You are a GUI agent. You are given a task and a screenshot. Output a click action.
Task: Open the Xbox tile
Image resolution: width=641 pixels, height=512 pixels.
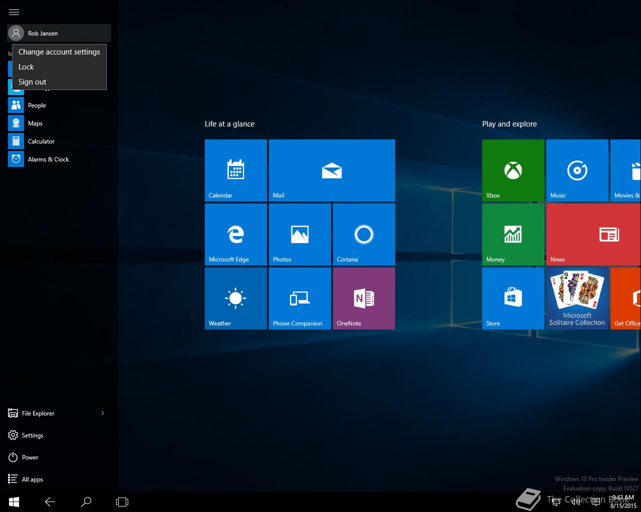[513, 170]
